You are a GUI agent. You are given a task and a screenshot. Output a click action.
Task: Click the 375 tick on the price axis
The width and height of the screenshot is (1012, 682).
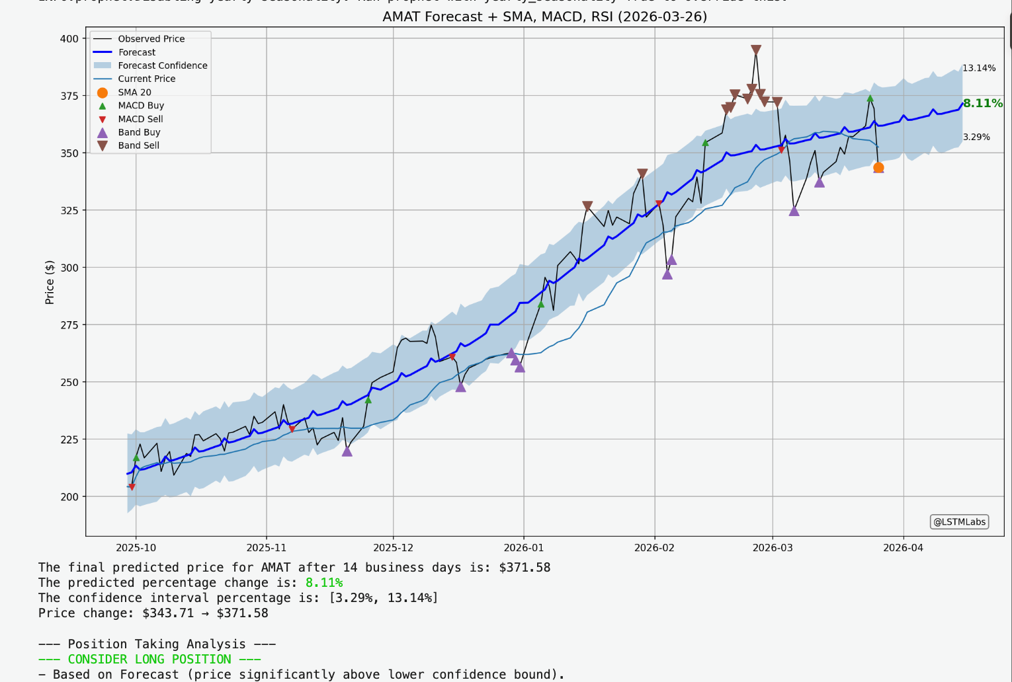click(x=69, y=96)
